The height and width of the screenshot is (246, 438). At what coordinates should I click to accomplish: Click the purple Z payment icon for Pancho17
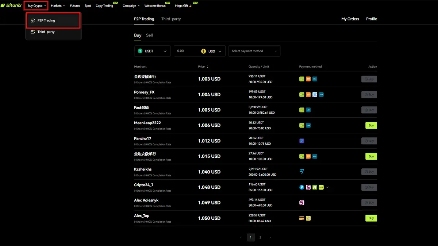point(301,141)
